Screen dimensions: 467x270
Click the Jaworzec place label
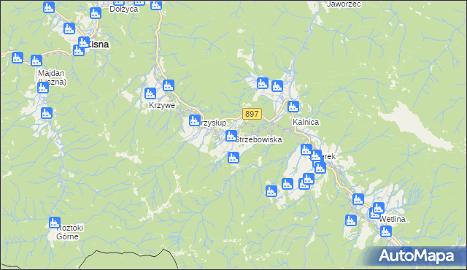pos(344,4)
